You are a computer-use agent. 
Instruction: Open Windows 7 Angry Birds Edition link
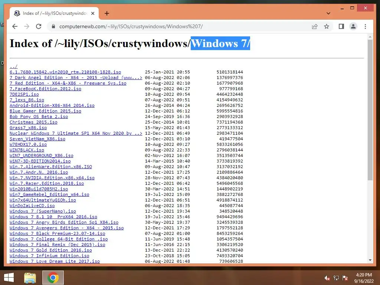pos(64,223)
